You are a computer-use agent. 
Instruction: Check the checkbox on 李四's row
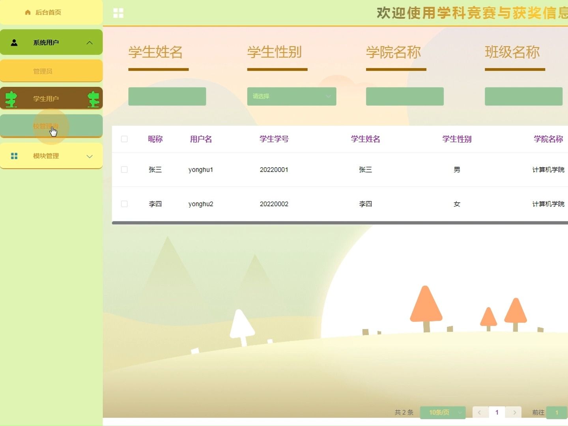124,204
